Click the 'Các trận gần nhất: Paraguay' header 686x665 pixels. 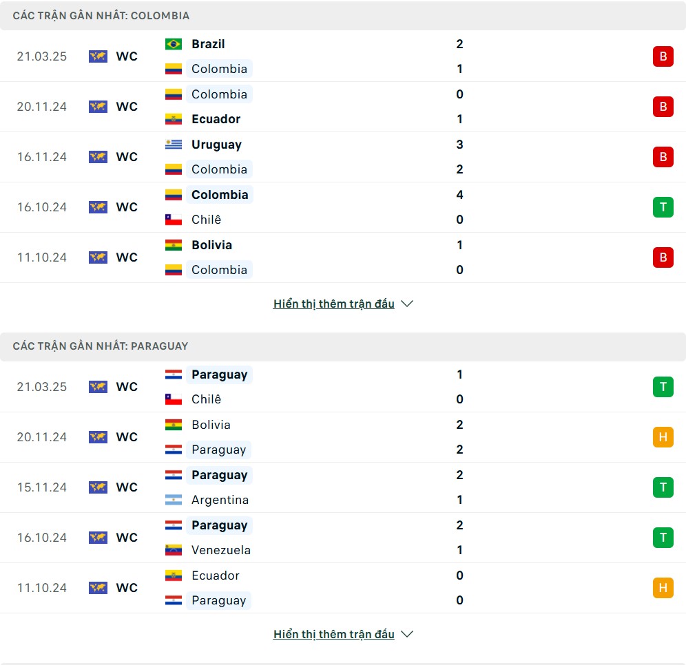coord(100,346)
